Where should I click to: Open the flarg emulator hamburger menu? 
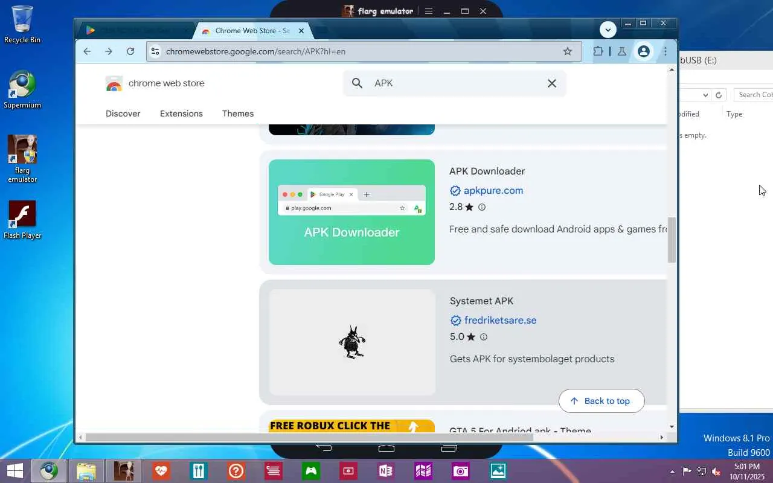429,11
